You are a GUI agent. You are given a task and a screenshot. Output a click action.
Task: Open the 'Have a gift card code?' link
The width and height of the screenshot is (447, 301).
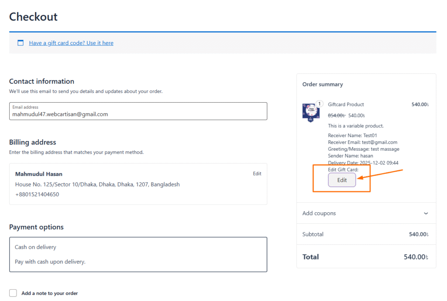point(71,43)
